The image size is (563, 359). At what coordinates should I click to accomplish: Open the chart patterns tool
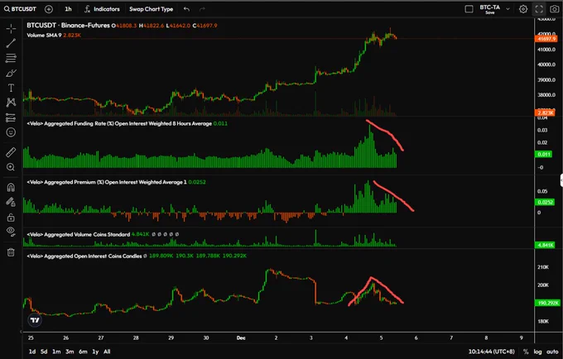pos(11,103)
